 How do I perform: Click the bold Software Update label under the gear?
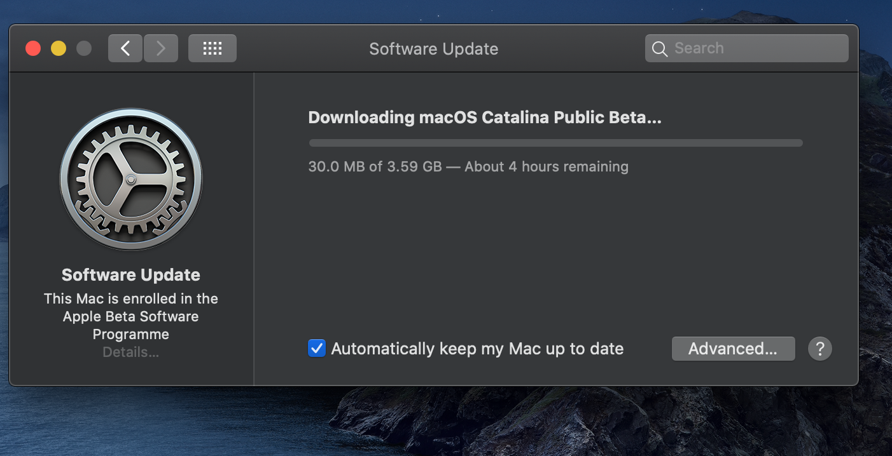[x=131, y=275]
